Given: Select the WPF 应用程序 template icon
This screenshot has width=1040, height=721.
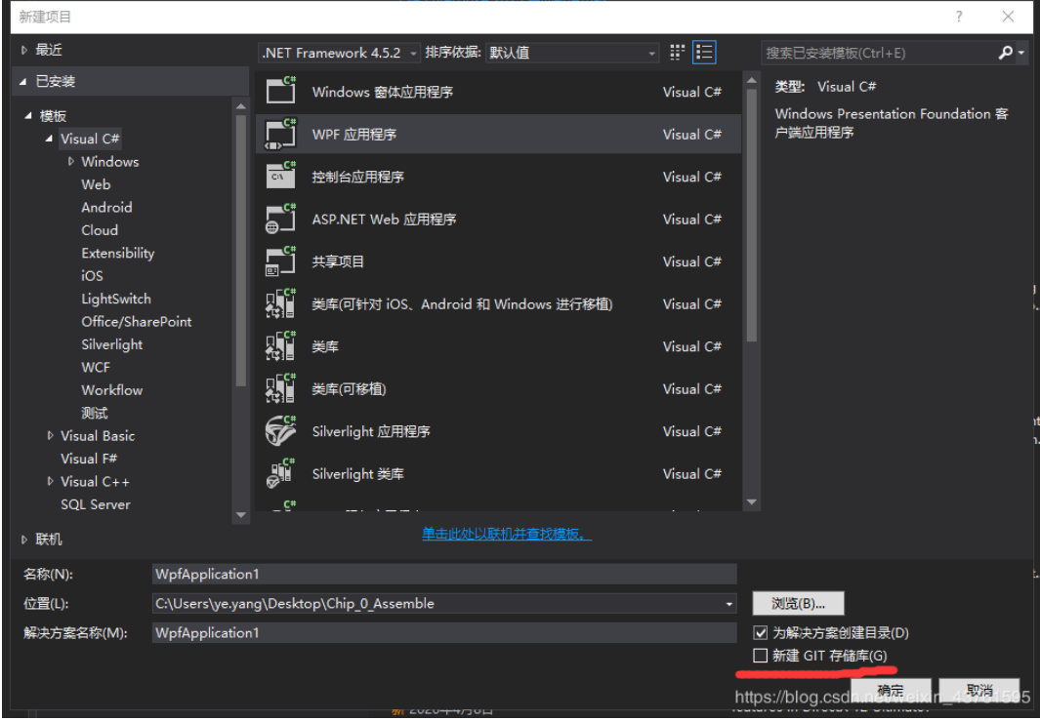Looking at the screenshot, I should [x=280, y=134].
